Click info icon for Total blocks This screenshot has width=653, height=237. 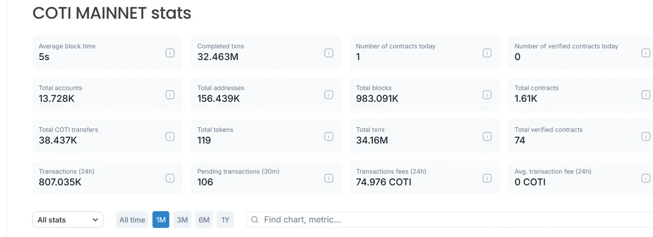[x=487, y=95]
